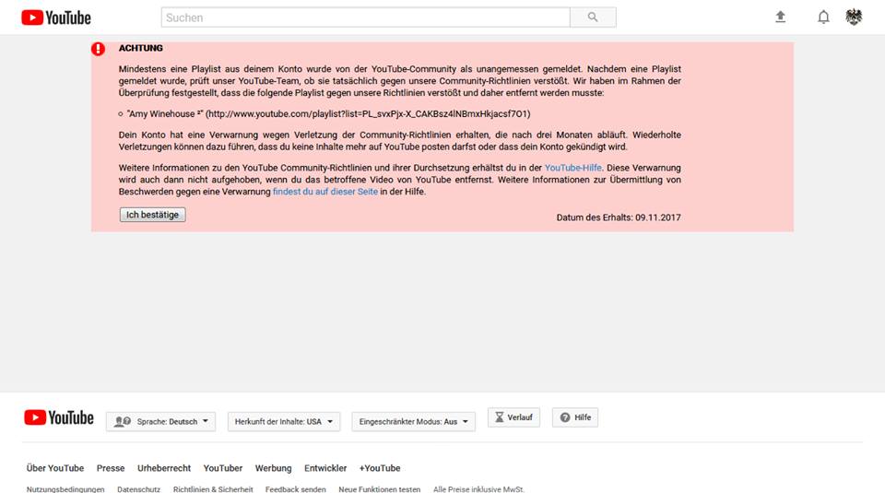Open the Presse footer link
Image resolution: width=885 pixels, height=493 pixels.
[111, 468]
